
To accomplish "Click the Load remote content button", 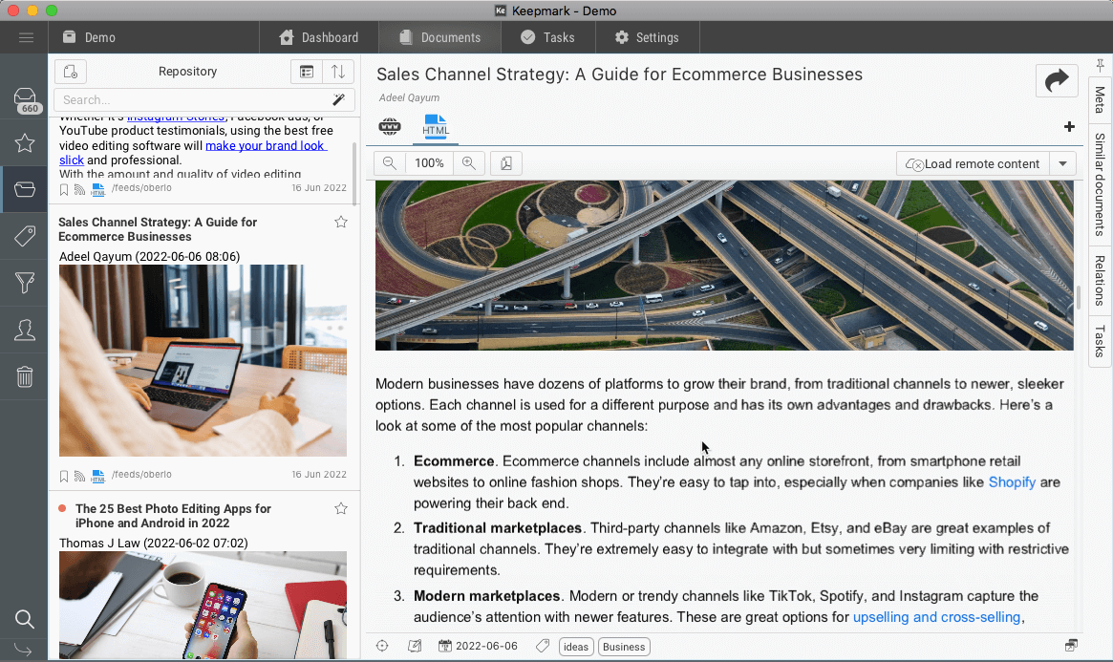I will 973,163.
